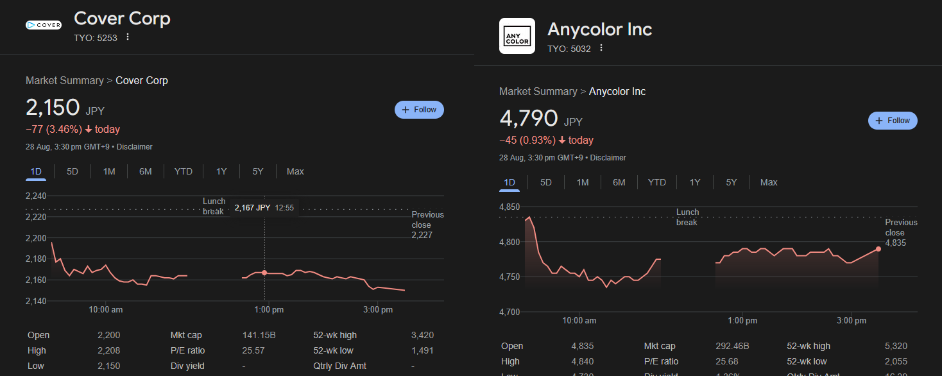The image size is (942, 376).
Task: Open the three-dot menu beside TYO: 5253
Action: [128, 37]
